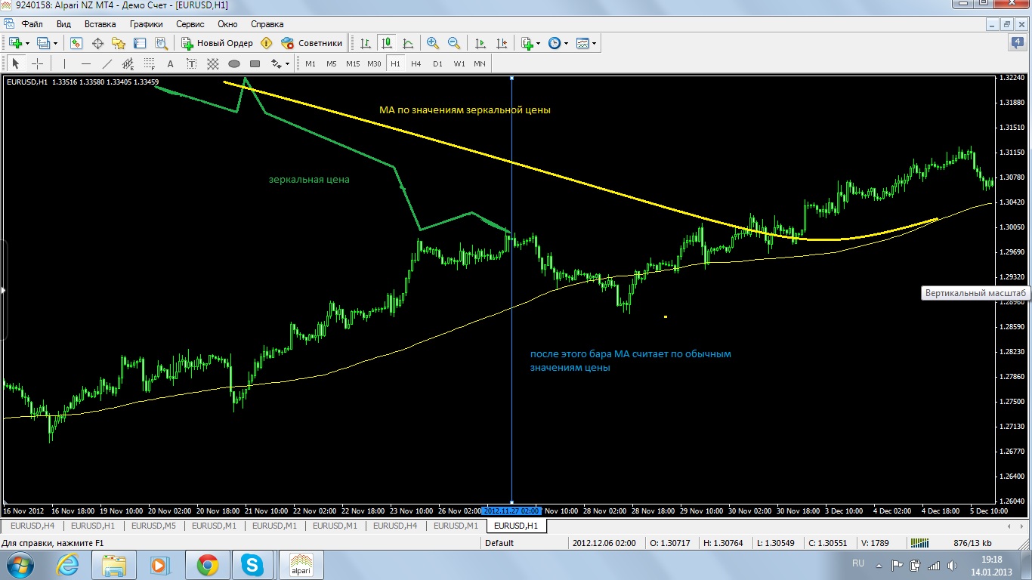Select the trendline drawing tool

107,63
